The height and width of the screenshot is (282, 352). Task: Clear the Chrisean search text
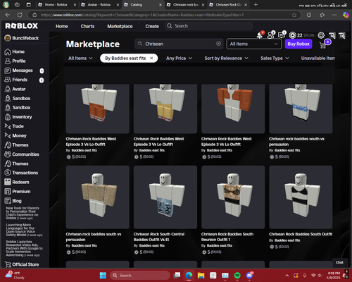(x=218, y=44)
